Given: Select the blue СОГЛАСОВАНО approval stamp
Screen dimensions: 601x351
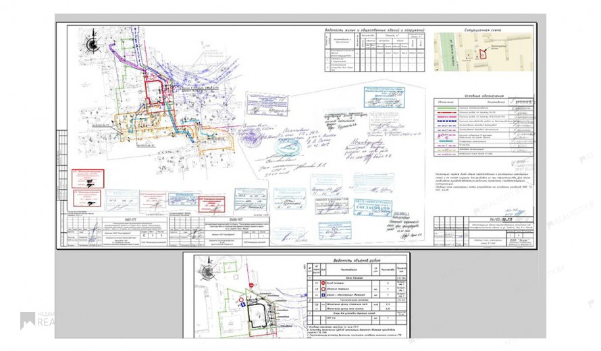Looking at the screenshot, I should click(373, 206).
